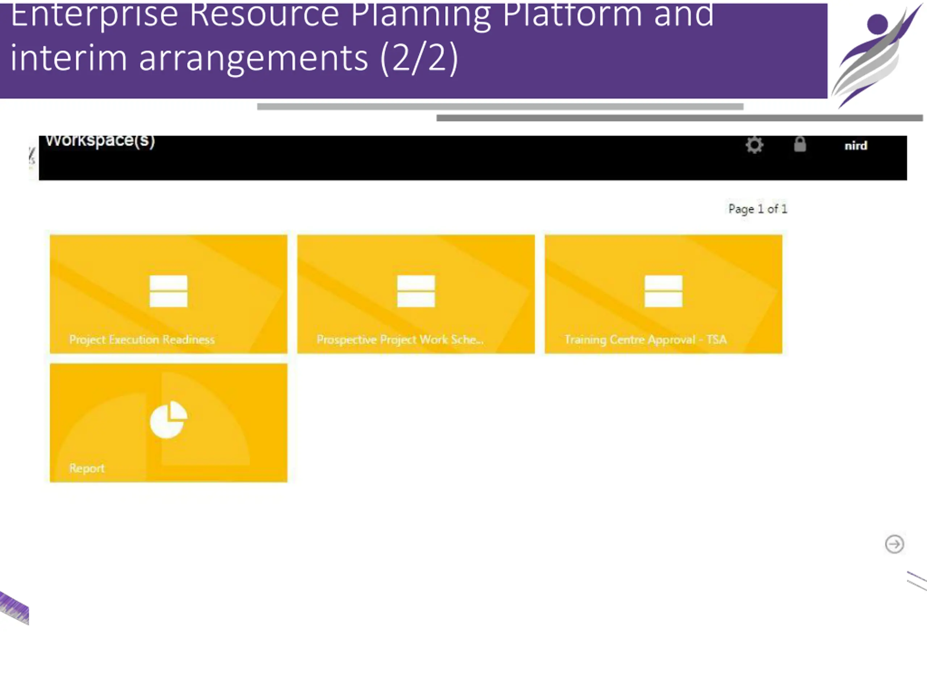927x695 pixels.
Task: Click the pie chart icon on Report tile
Action: pos(168,420)
